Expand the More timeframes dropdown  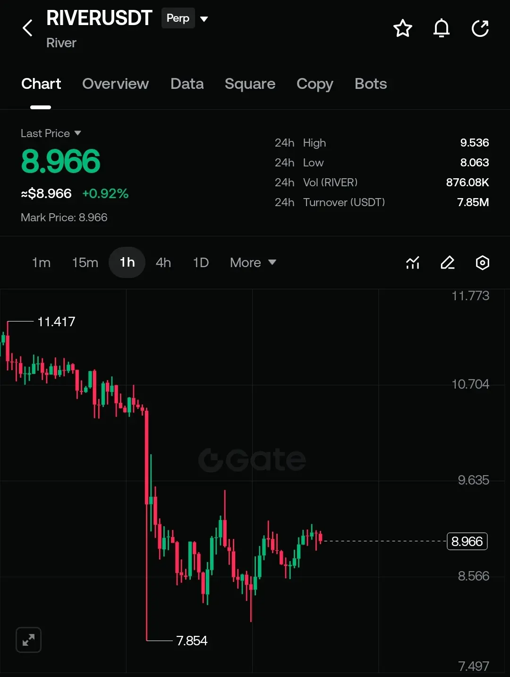tap(253, 262)
